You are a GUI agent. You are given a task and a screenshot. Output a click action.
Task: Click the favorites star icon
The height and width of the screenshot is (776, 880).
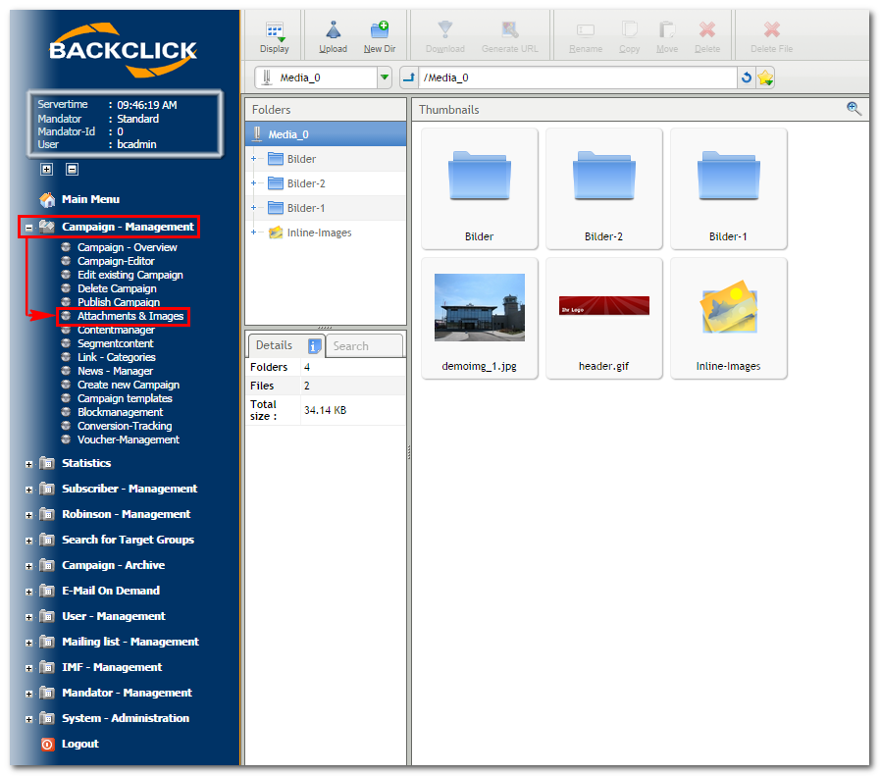point(766,78)
